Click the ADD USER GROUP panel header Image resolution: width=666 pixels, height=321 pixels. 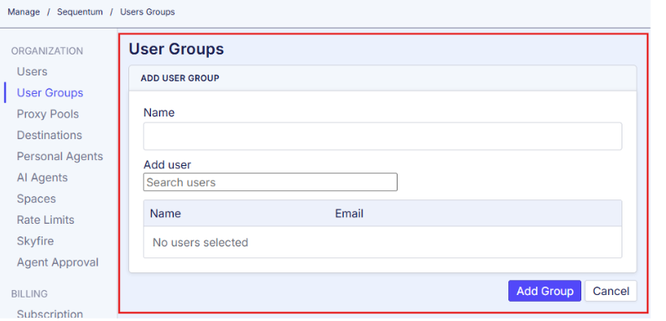[x=382, y=78]
